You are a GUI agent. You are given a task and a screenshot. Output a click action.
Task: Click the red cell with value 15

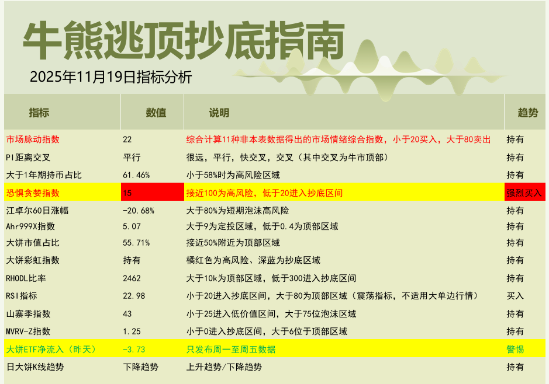[x=152, y=193]
